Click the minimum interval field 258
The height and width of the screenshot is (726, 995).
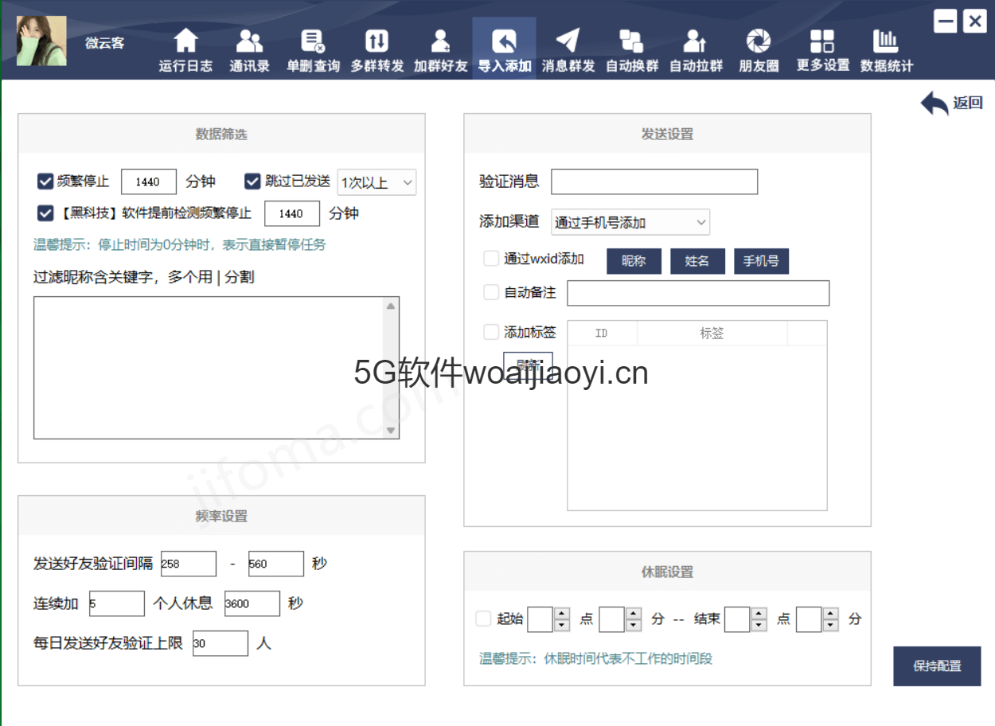tap(189, 564)
